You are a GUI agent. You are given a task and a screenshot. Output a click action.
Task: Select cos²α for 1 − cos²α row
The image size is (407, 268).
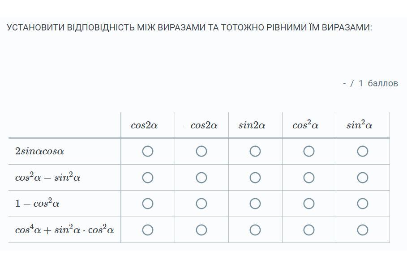point(309,204)
